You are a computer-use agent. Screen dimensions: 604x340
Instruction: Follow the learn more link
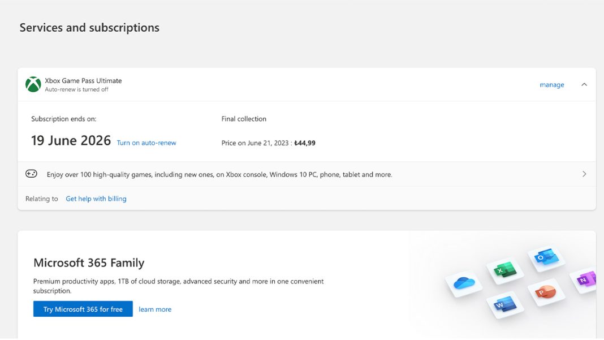click(155, 309)
